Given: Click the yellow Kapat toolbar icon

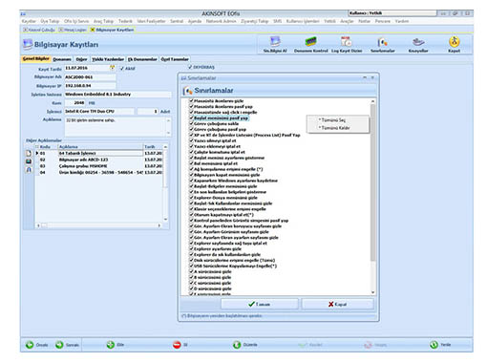Looking at the screenshot, I should [454, 42].
